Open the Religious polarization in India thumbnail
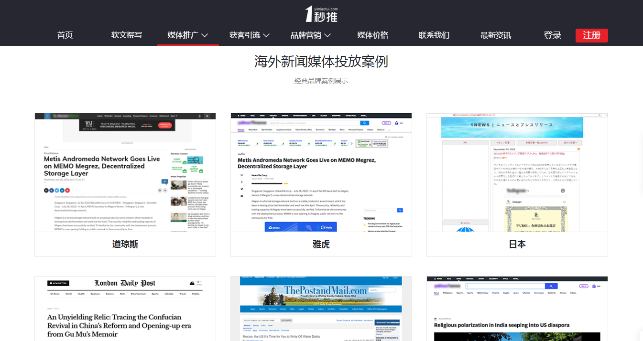Screen dimensions: 643x341 [517, 309]
